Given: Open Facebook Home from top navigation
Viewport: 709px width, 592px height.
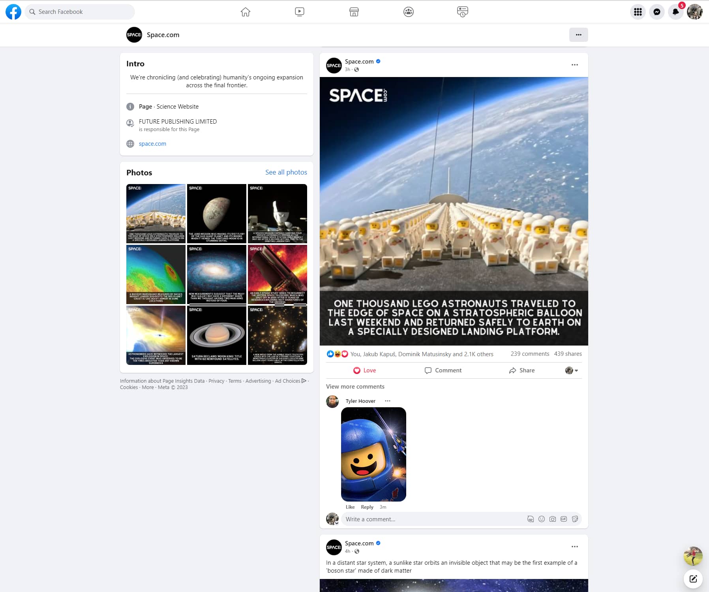Looking at the screenshot, I should click(x=246, y=12).
